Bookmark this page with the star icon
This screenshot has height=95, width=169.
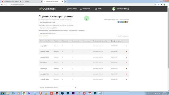click(155, 5)
